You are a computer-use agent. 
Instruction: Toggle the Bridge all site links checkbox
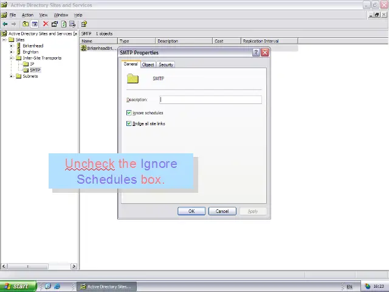point(129,124)
